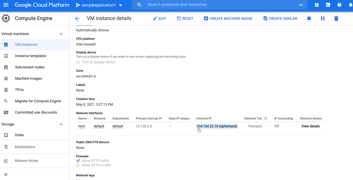
Task: Toggle the Allow HTTP traffic checkbox
Action: pos(78,161)
